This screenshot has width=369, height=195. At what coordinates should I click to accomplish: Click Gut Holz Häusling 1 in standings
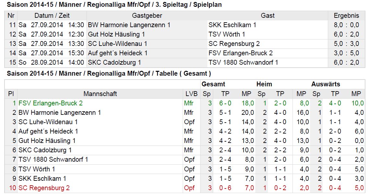click(x=47, y=141)
